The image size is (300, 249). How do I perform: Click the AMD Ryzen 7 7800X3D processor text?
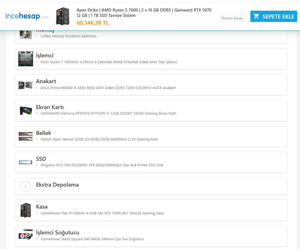[109, 62]
